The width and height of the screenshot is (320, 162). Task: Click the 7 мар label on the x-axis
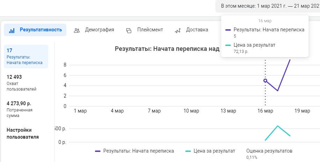pyautogui.click(x=154, y=111)
